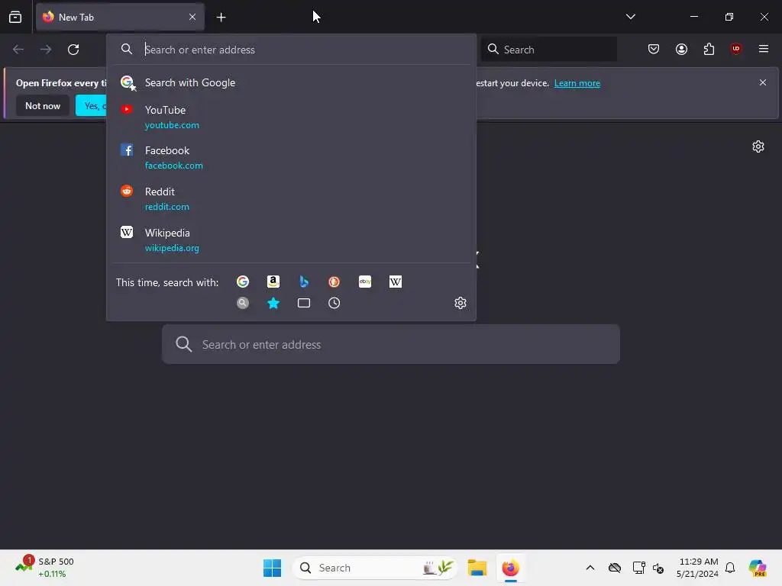Viewport: 782px width, 586px height.
Task: Open the OneDrive cloud tray icon
Action: 615,568
